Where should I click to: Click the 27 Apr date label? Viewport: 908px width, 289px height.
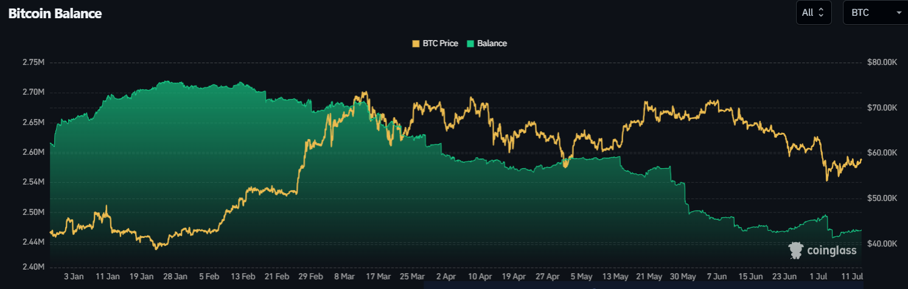pos(548,276)
